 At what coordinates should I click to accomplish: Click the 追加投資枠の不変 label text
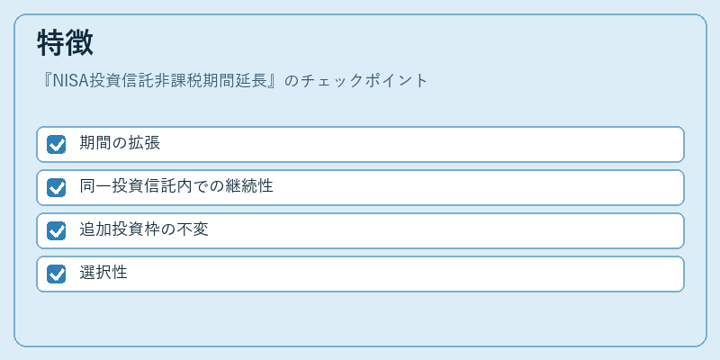[x=144, y=229]
